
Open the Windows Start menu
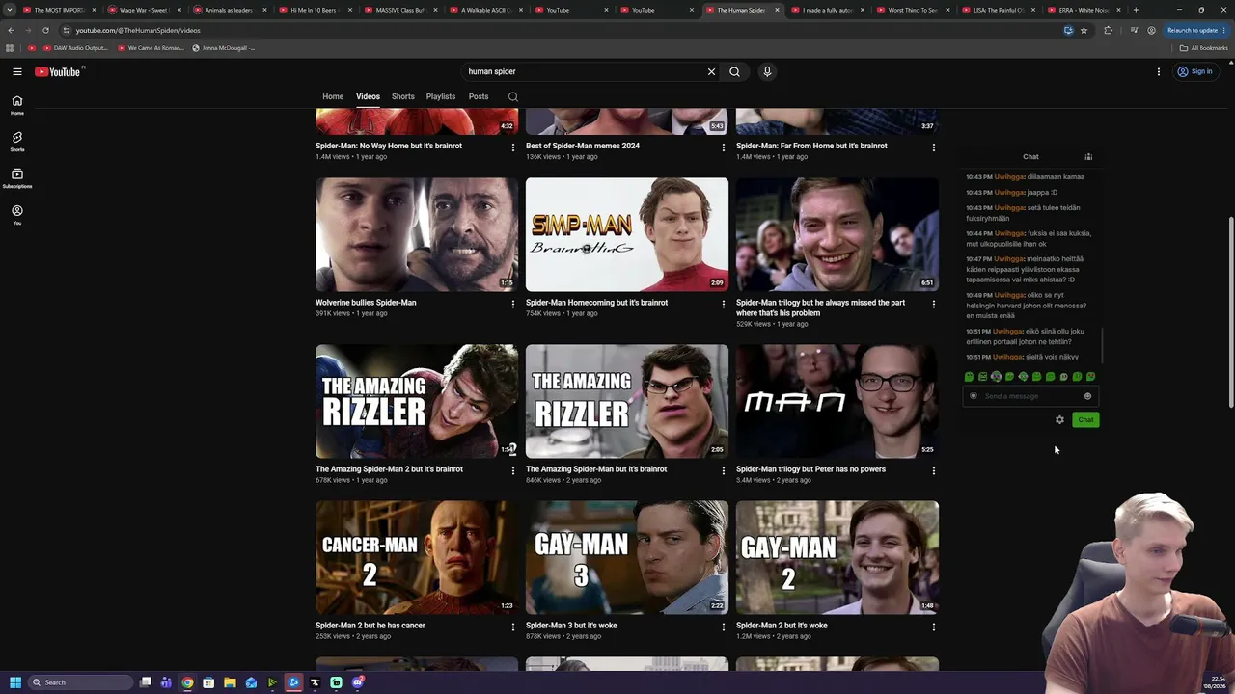click(x=14, y=682)
